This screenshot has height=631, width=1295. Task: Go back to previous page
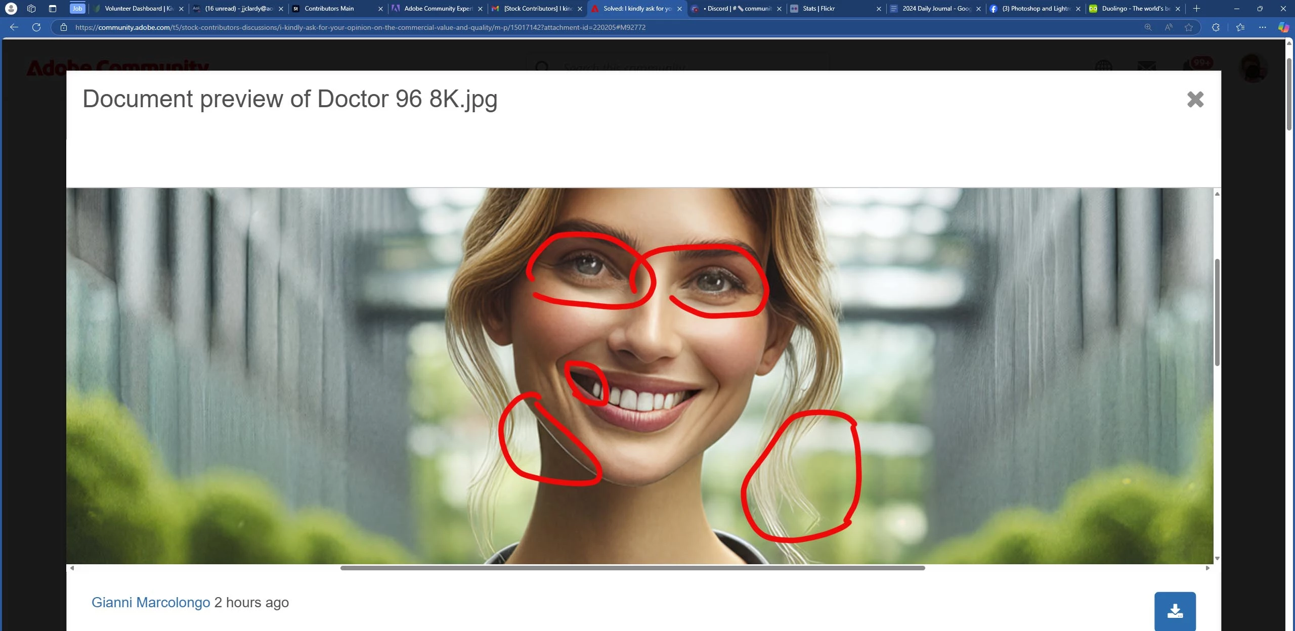click(x=14, y=27)
